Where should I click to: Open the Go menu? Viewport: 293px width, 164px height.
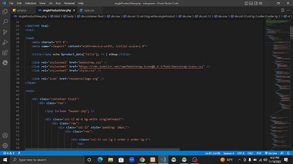point(51,3)
